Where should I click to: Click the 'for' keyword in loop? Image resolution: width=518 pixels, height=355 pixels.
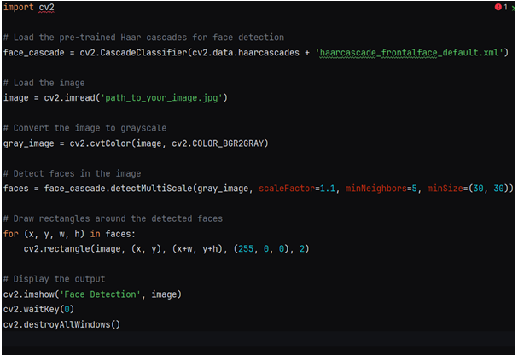[x=11, y=233]
